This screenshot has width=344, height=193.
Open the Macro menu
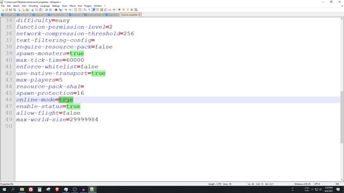pyautogui.click(x=73, y=6)
